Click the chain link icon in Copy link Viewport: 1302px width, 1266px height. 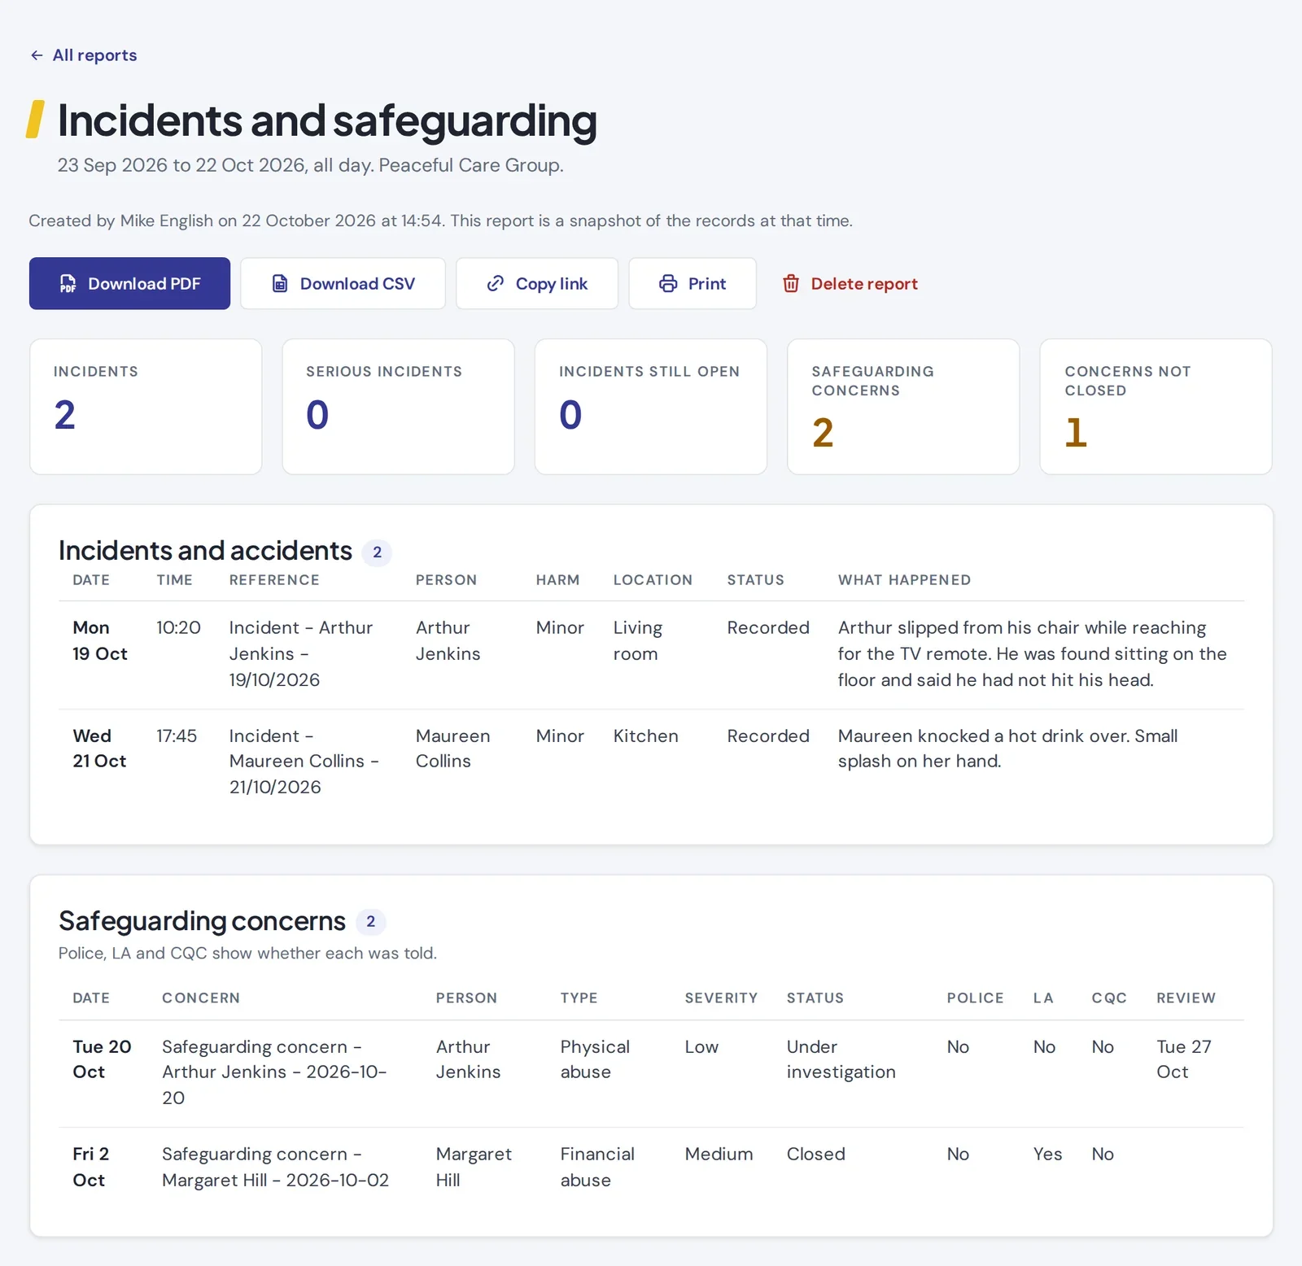pos(496,284)
